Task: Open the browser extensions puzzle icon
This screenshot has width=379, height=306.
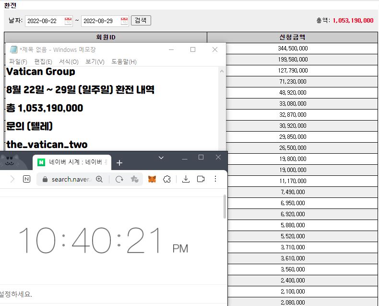Action: (167, 179)
